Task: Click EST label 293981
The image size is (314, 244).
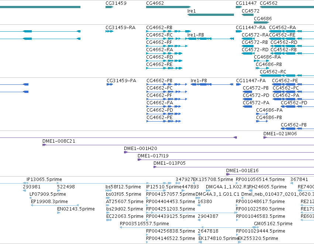Action: (32, 187)
